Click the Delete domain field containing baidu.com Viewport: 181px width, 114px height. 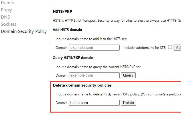94,103
